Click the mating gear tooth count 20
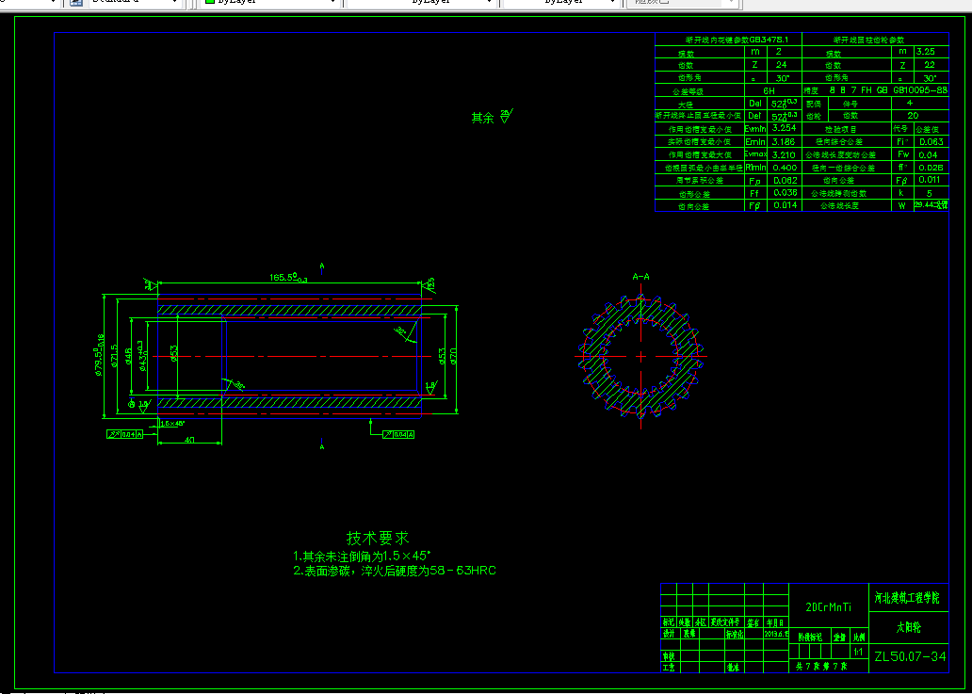The height and width of the screenshot is (694, 972). (x=913, y=116)
